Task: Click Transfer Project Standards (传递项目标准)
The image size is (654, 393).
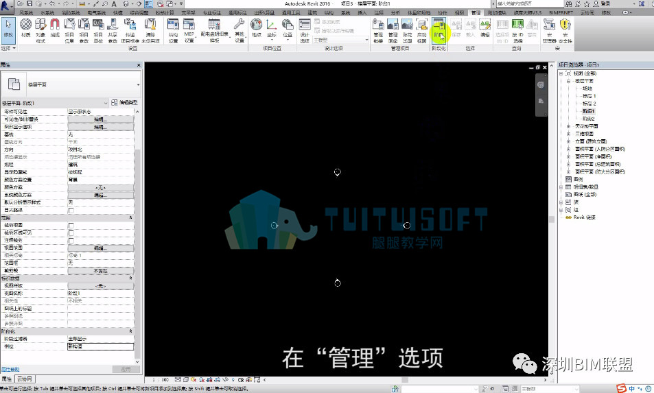Action: (130, 30)
